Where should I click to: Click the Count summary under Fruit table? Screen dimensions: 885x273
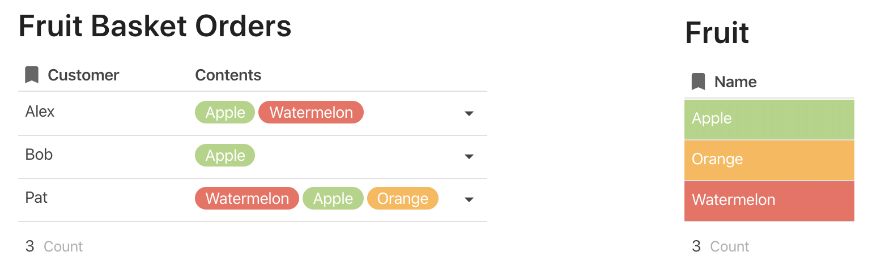click(x=721, y=246)
